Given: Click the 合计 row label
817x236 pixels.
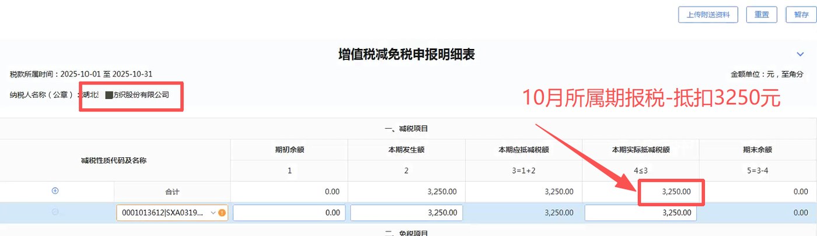Looking at the screenshot, I should tap(172, 191).
